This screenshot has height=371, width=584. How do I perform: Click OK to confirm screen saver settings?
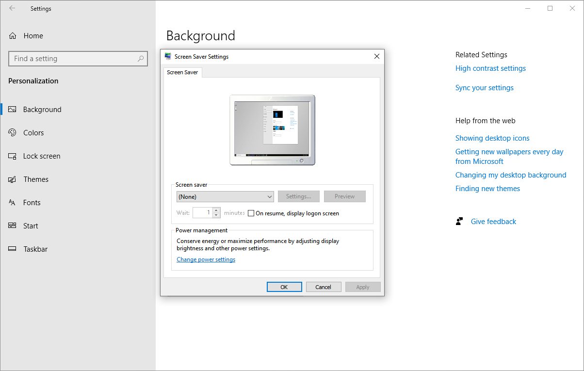tap(284, 287)
